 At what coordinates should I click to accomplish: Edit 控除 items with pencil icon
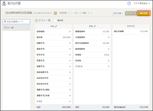tap(95, 26)
